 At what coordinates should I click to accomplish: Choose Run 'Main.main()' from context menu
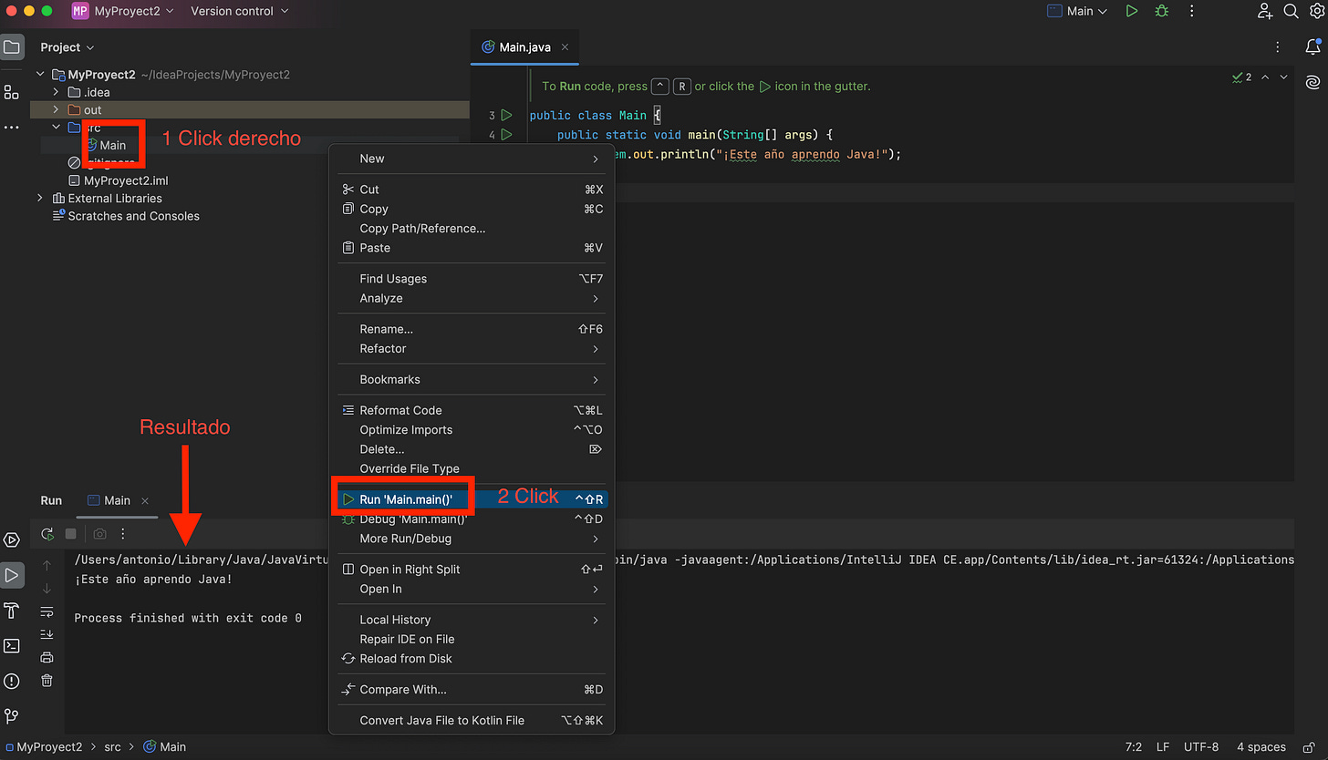point(472,499)
